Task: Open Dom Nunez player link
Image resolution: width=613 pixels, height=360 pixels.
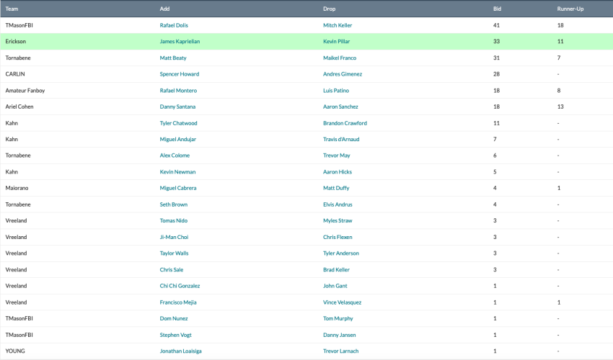Action: pos(174,319)
